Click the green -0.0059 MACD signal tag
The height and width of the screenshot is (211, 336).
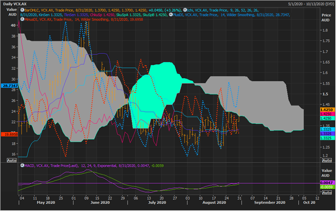(327, 187)
